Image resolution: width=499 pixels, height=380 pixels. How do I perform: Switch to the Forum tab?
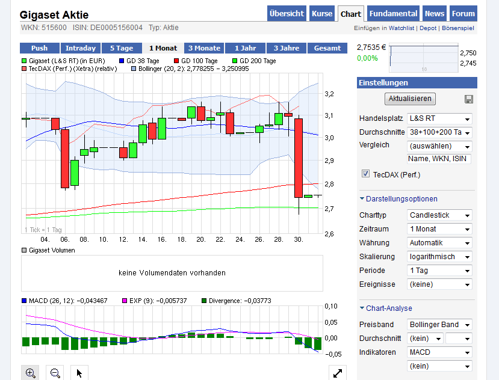pos(463,14)
